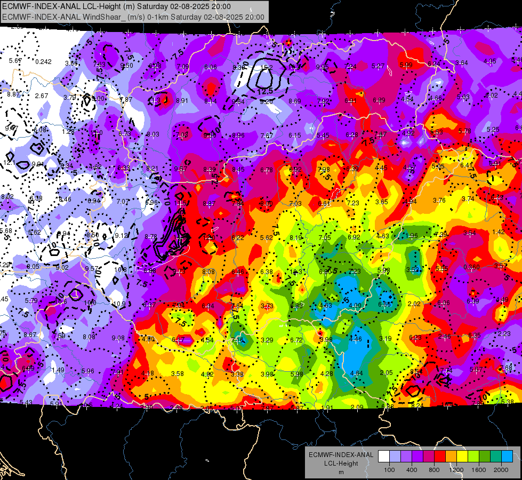The height and width of the screenshot is (480, 522).
Task: Click the grid value 4.18
Action: pyautogui.click(x=148, y=373)
